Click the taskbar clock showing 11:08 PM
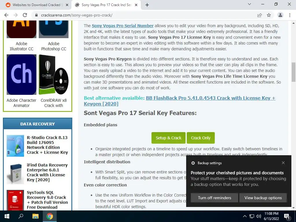Viewport: 296px width, 222px height. (271, 216)
